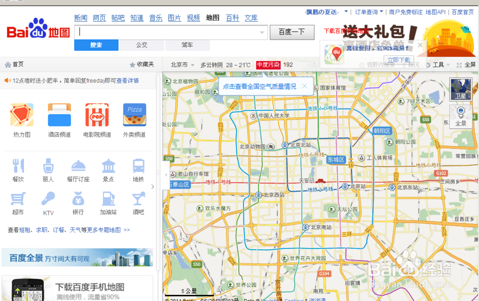This screenshot has height=301, width=479.
Task: Select the 驾车 driving tab
Action: tap(187, 45)
